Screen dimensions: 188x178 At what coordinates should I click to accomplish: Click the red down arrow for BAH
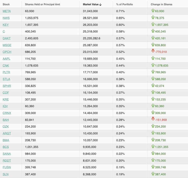(153, 119)
